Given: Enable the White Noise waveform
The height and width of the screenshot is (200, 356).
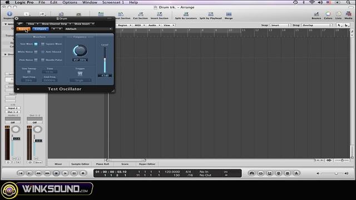Looking at the screenshot, I should (36, 52).
